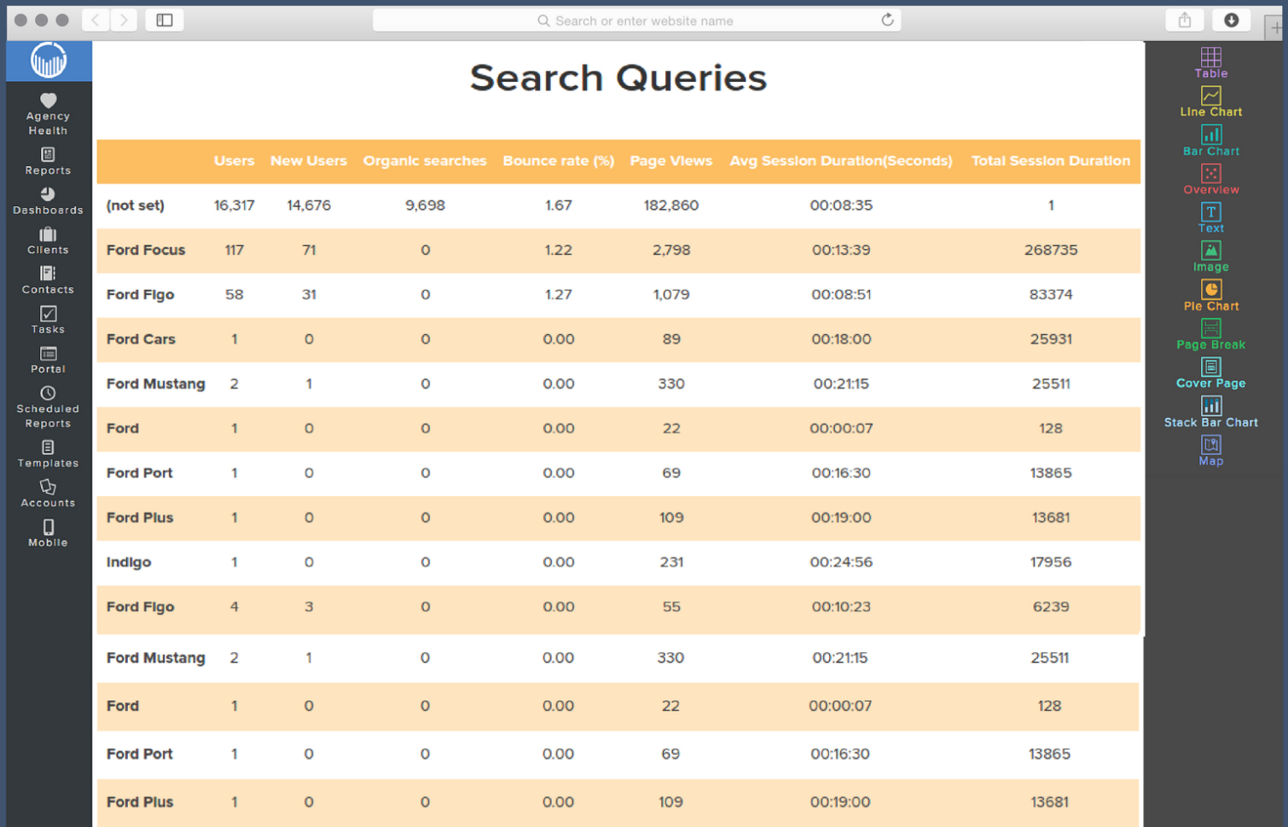
Task: View Scheduled Reports
Action: [x=48, y=405]
